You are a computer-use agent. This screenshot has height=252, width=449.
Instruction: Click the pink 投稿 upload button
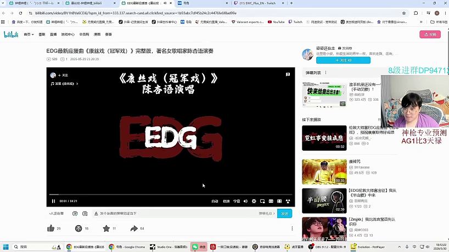(430, 35)
